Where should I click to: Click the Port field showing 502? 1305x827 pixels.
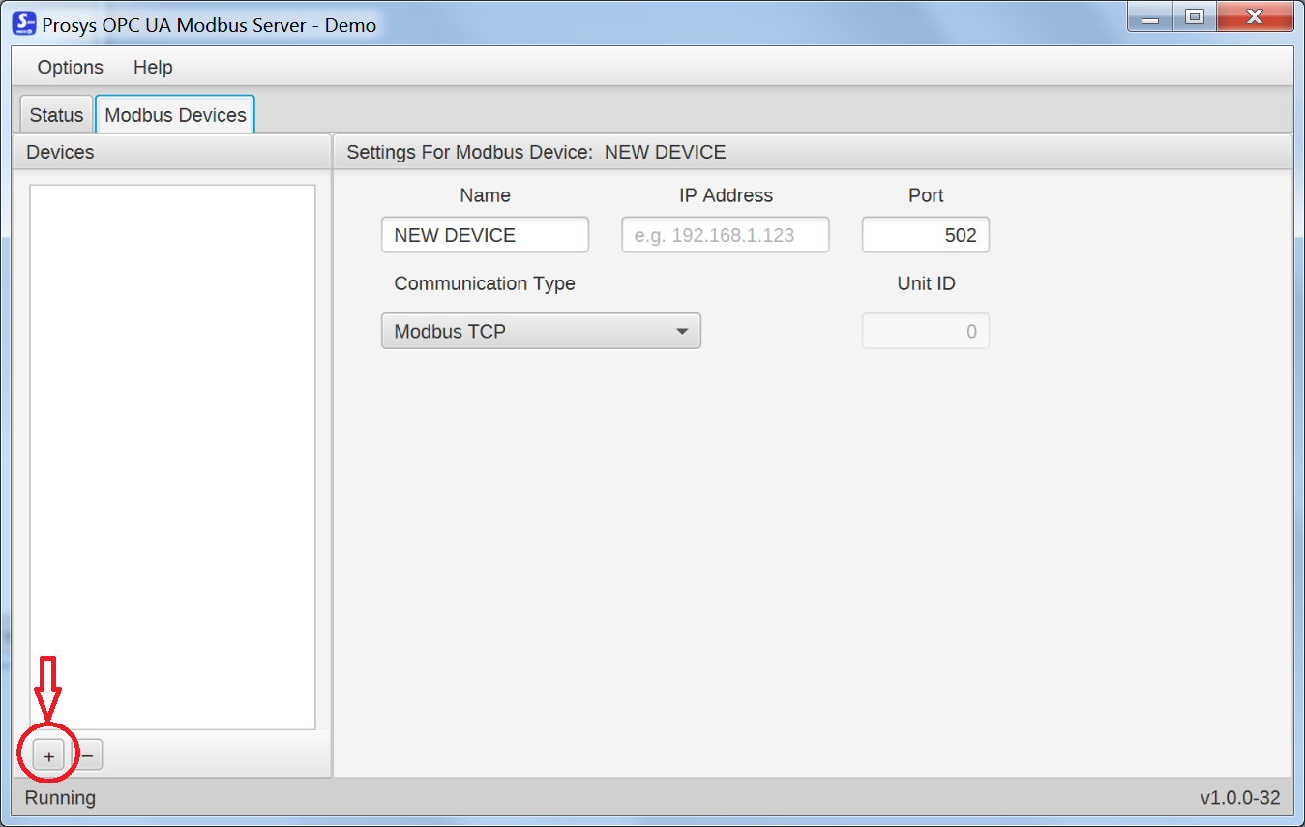pos(926,235)
